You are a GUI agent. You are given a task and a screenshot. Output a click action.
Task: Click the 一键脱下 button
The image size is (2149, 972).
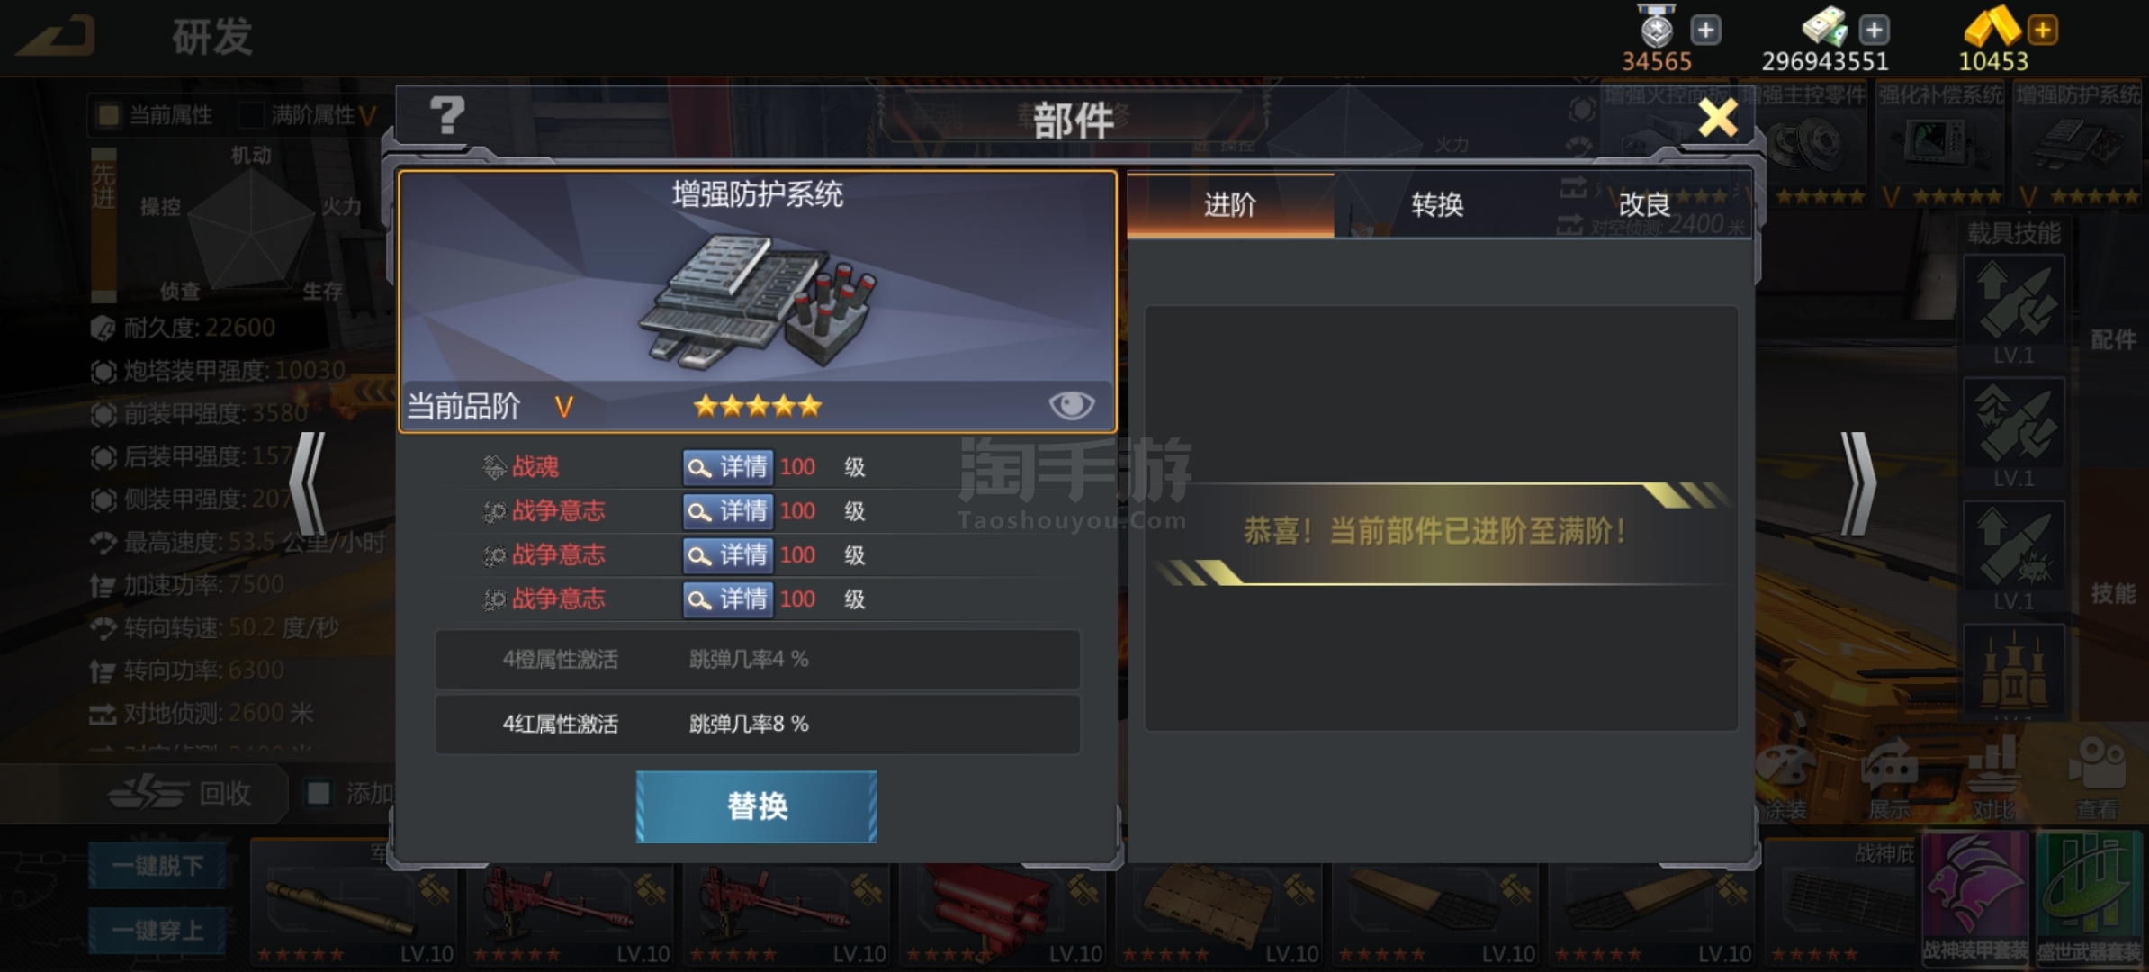click(157, 866)
